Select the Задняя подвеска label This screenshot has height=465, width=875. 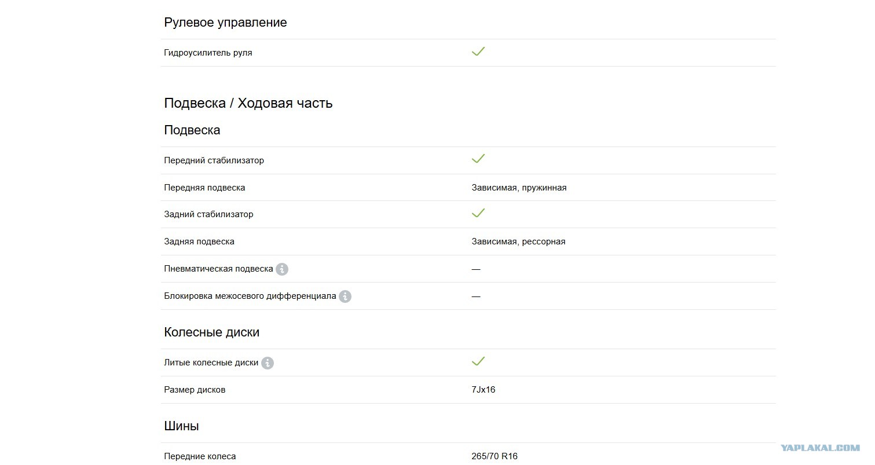click(199, 241)
